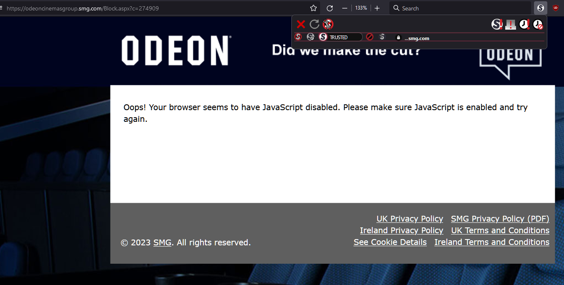Screen dimensions: 564x285
Task: Open NoScript options wrench icon
Action: click(328, 24)
